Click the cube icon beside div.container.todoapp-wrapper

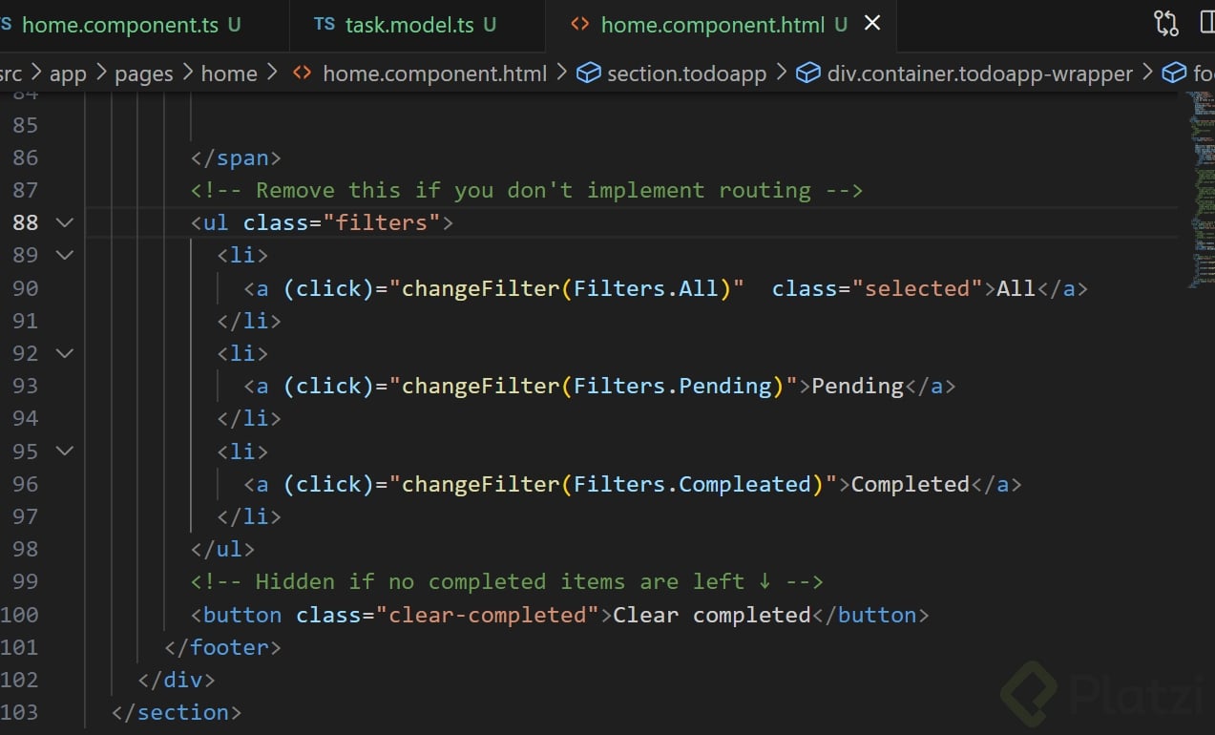(x=808, y=73)
